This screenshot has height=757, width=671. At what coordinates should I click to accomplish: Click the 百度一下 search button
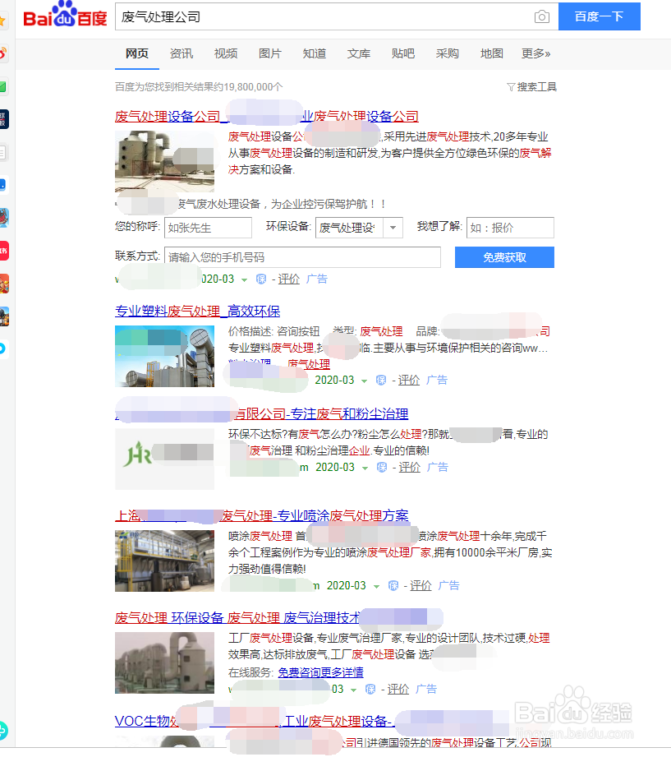pos(599,16)
